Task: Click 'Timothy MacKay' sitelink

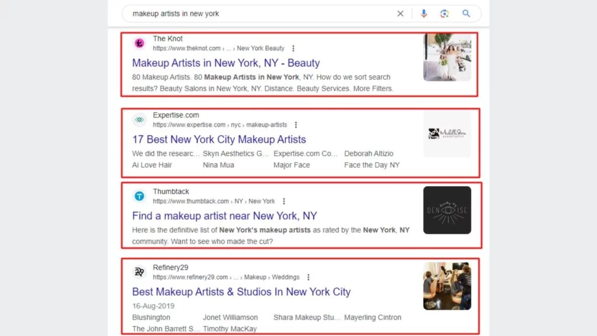Action: point(230,329)
